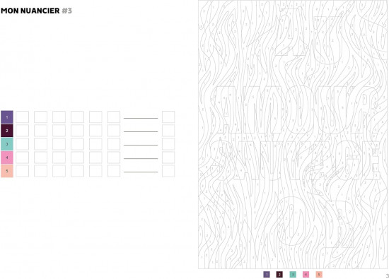Pick peach legend swatch 5 below the drawing
Screen dimensions: 389x279
pos(319,274)
